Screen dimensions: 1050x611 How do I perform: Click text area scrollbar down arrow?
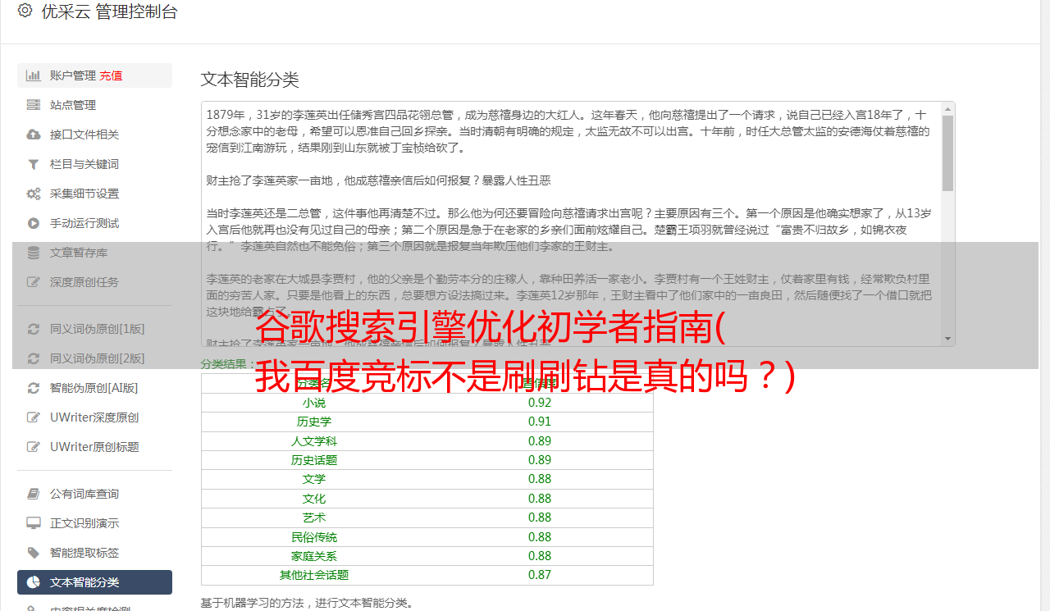coord(947,339)
